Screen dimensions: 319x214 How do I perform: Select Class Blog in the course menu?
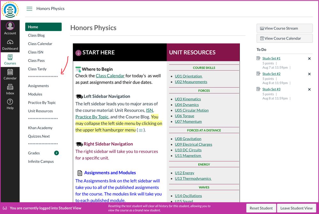point(36,35)
